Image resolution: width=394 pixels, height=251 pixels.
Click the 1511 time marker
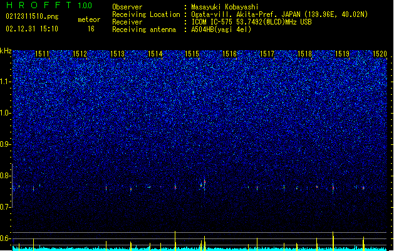(42, 54)
